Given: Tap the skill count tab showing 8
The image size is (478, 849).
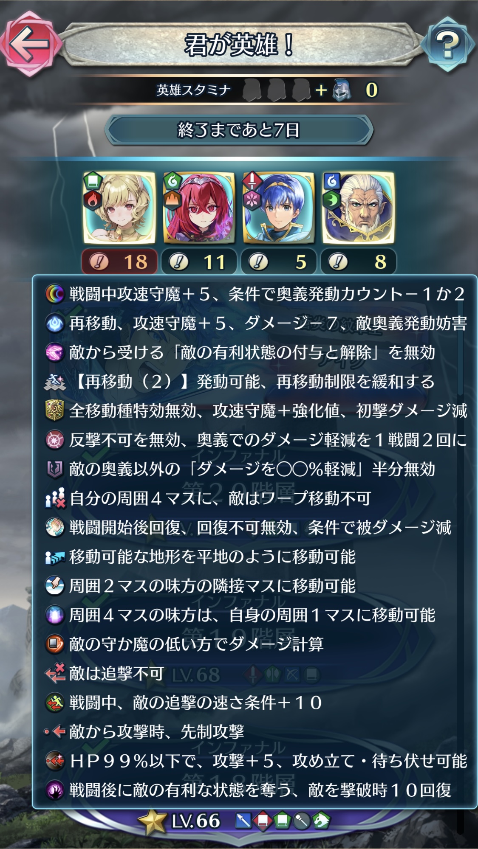Looking at the screenshot, I should [358, 261].
